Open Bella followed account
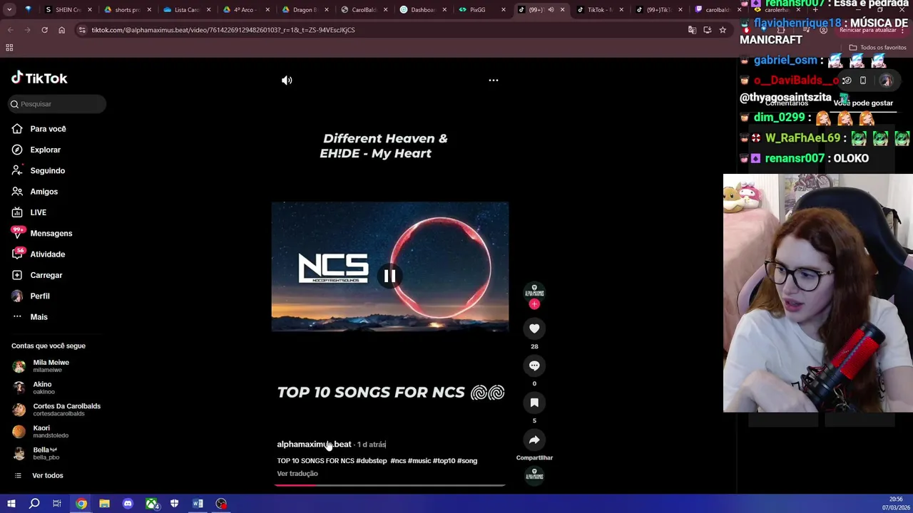The height and width of the screenshot is (513, 913). [44, 453]
